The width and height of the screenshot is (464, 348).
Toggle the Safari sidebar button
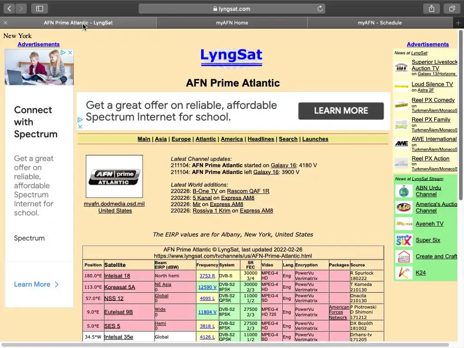(x=39, y=9)
